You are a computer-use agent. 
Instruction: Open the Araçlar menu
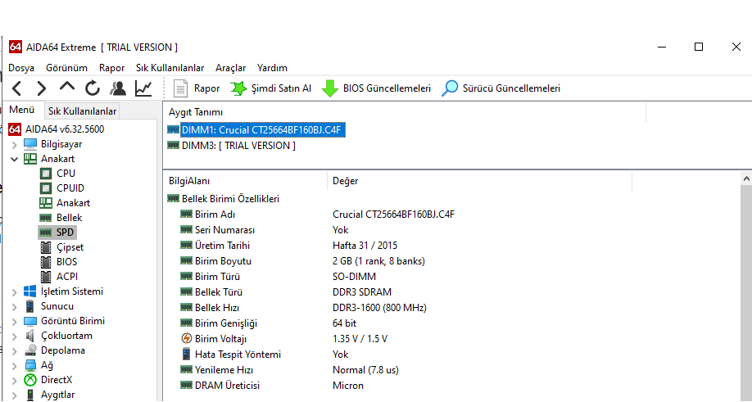(x=231, y=68)
